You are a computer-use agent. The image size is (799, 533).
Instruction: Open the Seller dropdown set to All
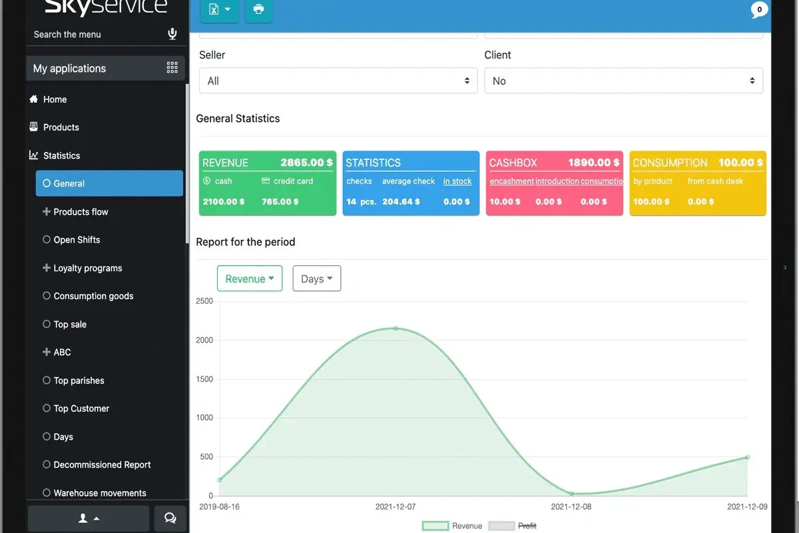(338, 81)
